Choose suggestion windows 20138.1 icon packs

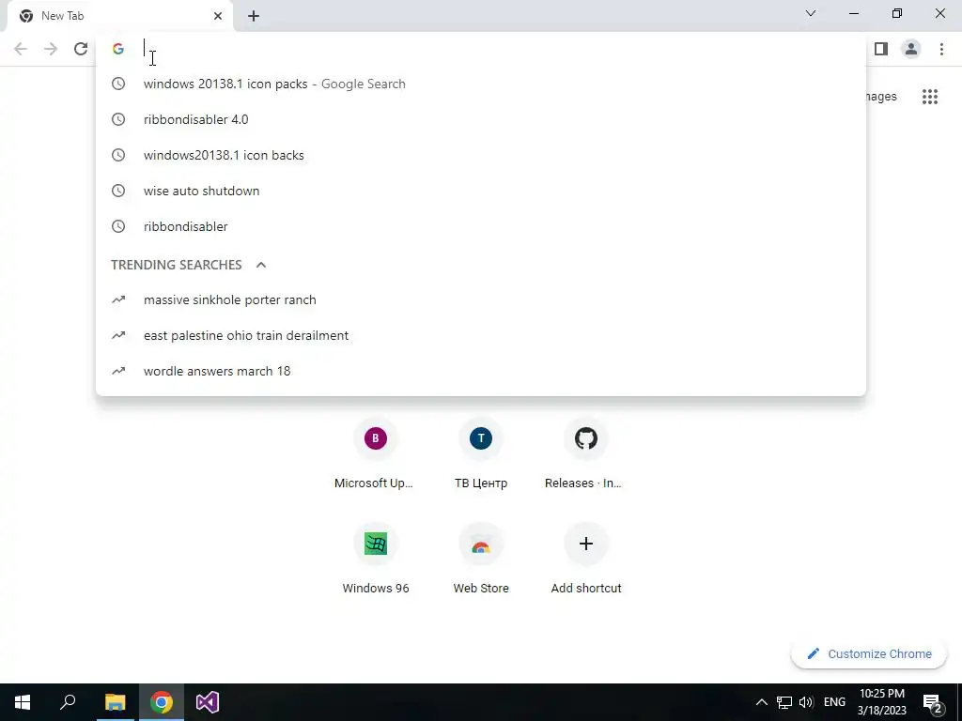pos(480,84)
